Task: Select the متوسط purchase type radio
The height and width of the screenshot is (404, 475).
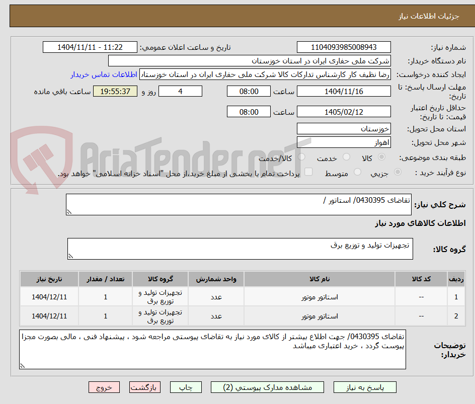Action: [x=357, y=172]
